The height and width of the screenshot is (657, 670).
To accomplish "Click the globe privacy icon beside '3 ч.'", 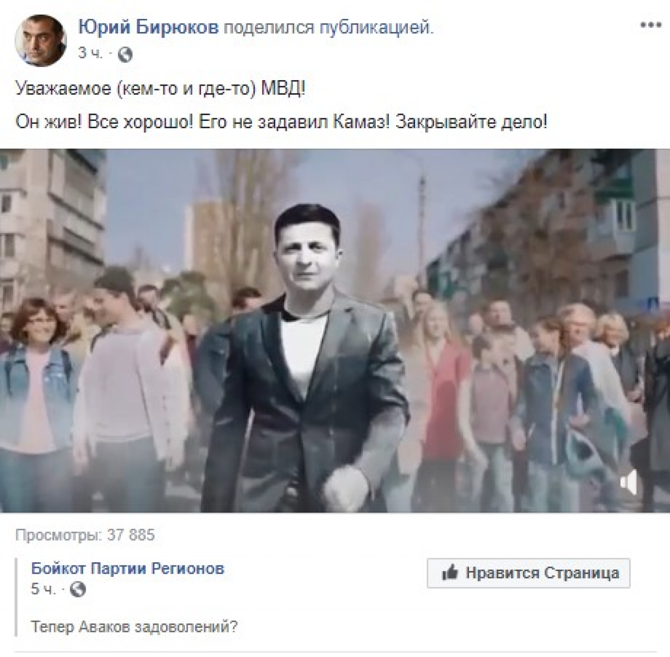I will (x=125, y=54).
